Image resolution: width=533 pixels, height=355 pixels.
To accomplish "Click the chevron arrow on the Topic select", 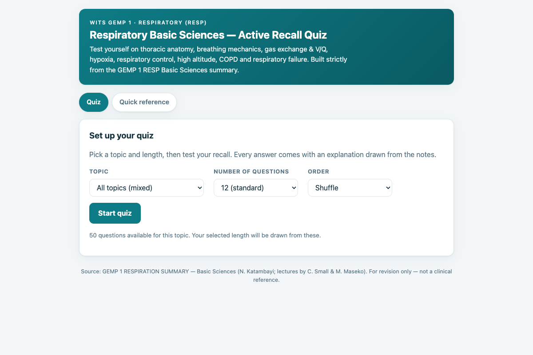I will [x=199, y=188].
